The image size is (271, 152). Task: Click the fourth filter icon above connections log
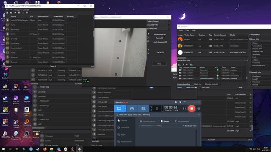point(191,65)
